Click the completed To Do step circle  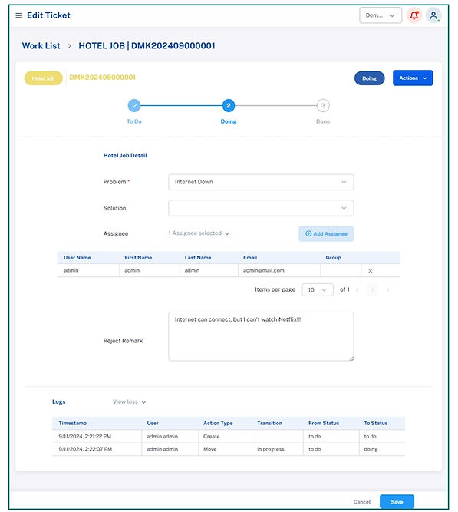(x=134, y=105)
